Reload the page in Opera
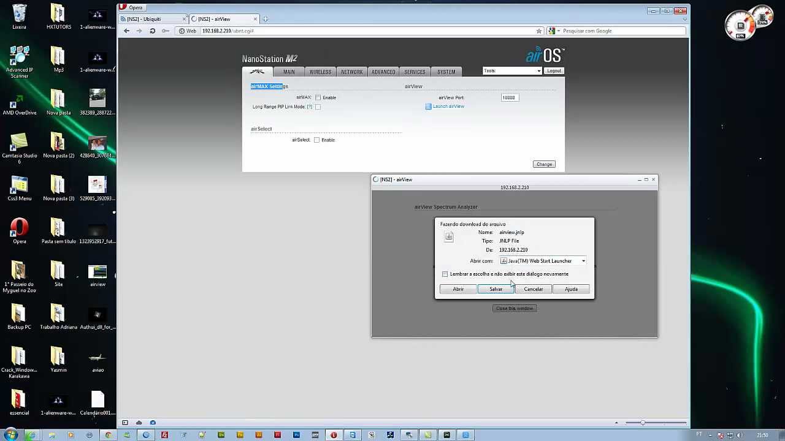The height and width of the screenshot is (441, 785). coord(152,31)
